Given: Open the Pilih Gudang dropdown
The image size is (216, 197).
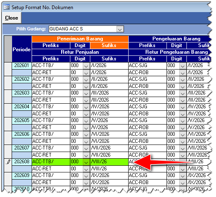Looking at the screenshot, I should tap(120, 29).
